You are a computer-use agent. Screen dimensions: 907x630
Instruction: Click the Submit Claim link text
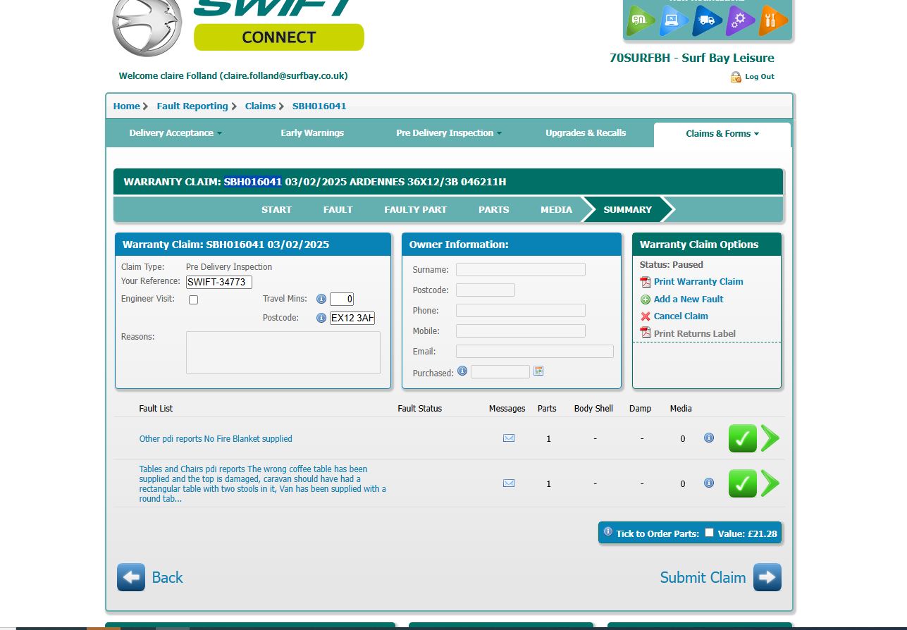coord(703,578)
